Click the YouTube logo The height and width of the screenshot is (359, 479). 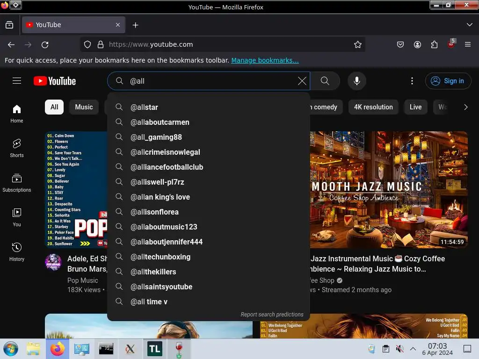(x=55, y=81)
